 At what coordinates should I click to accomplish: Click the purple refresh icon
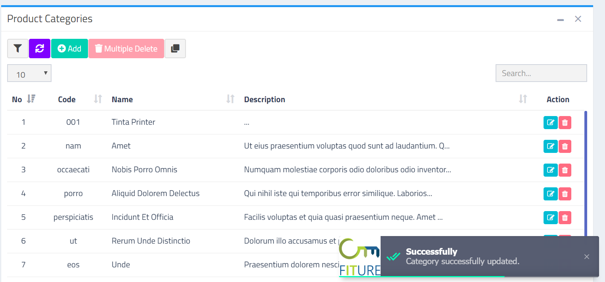39,48
